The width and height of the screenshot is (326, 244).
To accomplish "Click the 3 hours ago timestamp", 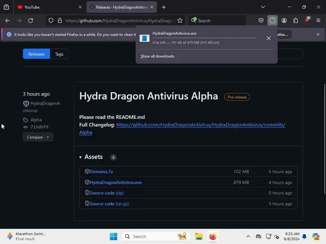I will tap(36, 94).
